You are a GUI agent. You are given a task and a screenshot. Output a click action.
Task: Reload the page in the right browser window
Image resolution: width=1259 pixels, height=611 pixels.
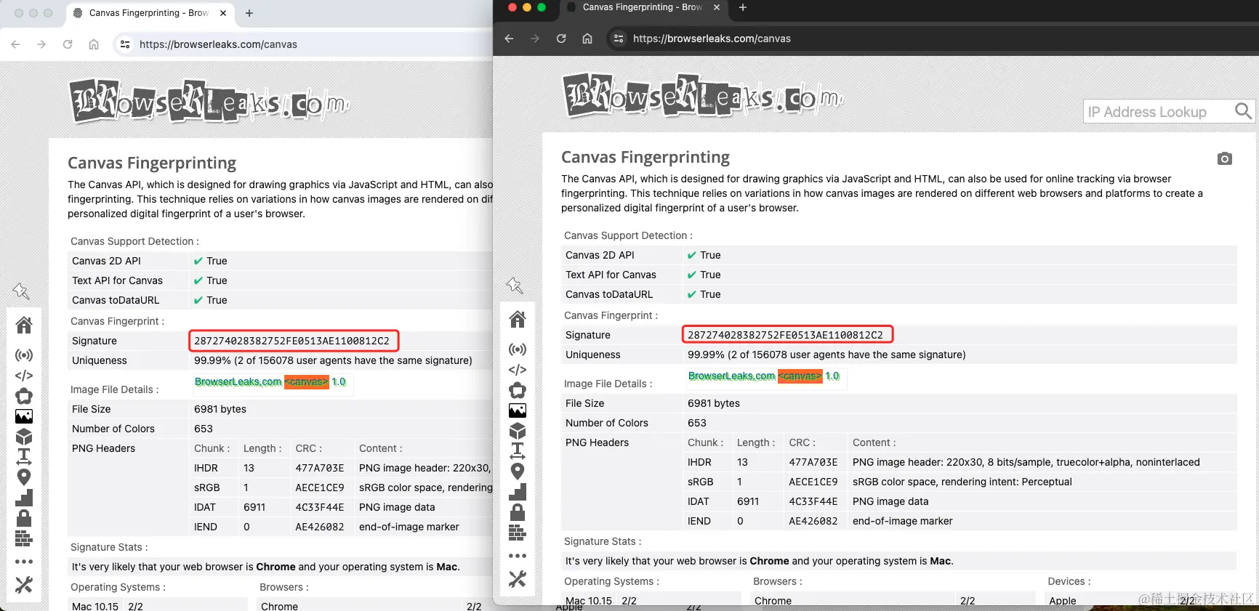pos(561,39)
